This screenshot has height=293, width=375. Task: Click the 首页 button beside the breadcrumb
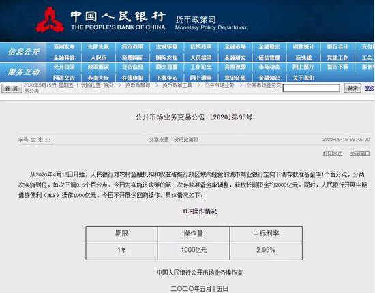tap(12, 89)
